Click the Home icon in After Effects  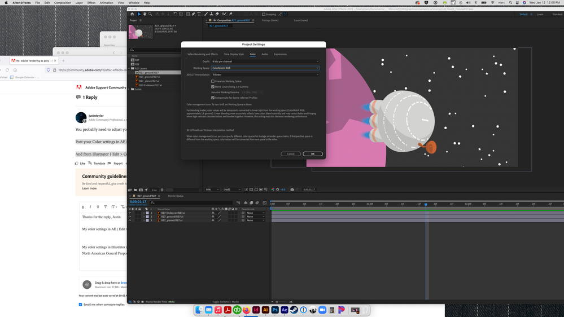pos(132,14)
